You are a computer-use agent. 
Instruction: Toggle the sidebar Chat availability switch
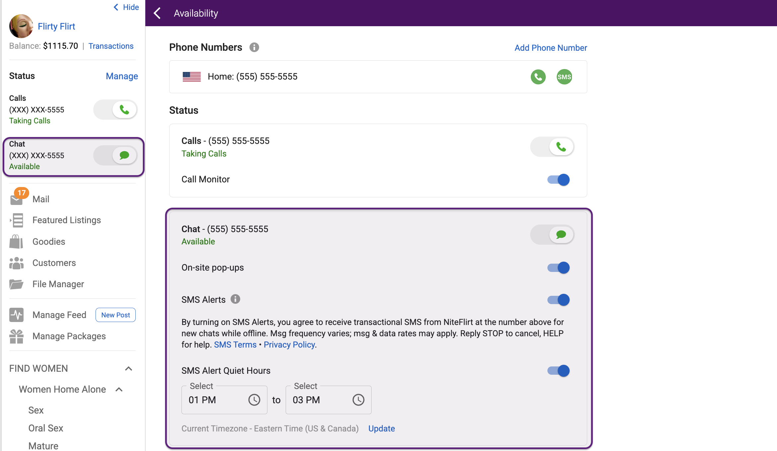(x=115, y=155)
